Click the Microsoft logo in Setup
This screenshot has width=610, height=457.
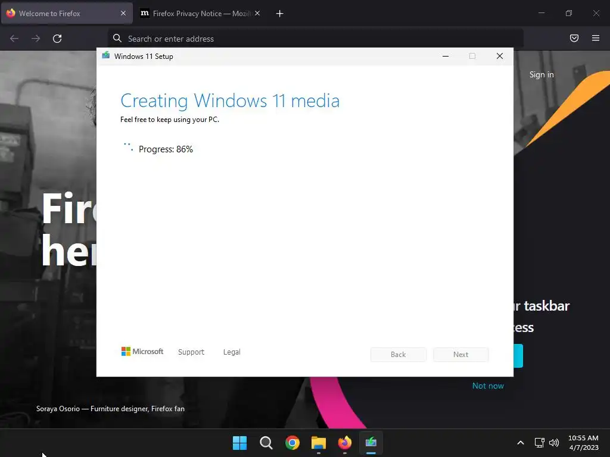pos(142,351)
